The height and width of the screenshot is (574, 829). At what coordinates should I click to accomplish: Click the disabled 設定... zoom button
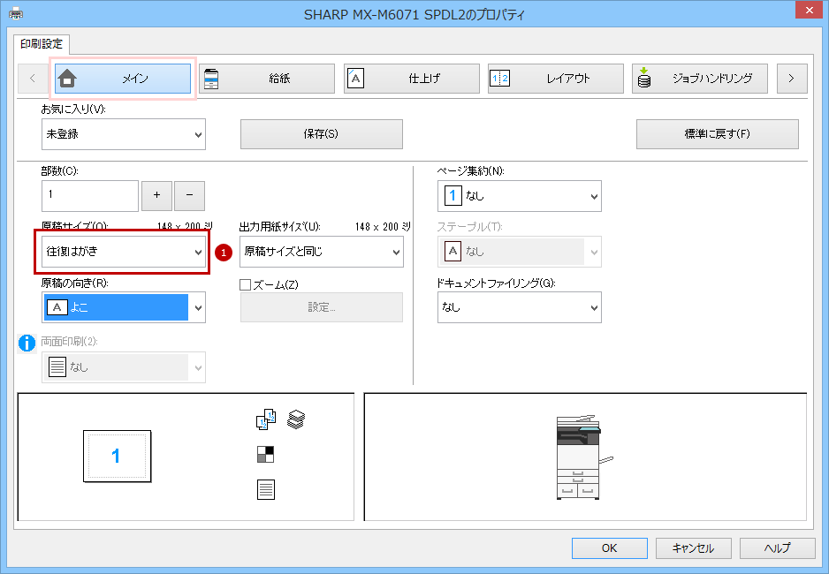pos(322,307)
